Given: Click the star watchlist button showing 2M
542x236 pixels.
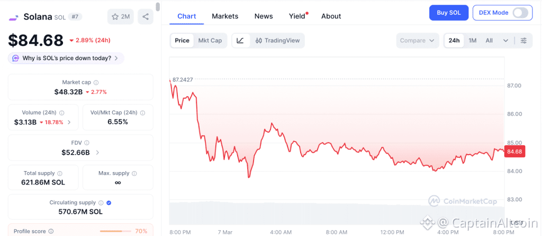Looking at the screenshot, I should (x=121, y=17).
